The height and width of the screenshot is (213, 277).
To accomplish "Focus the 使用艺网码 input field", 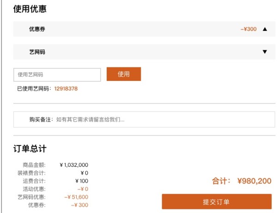I will click(57, 74).
